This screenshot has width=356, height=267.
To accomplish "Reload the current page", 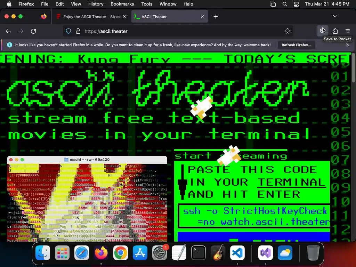I will (33, 31).
